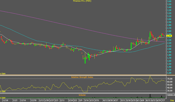
Task: Click the yellow 2.44 last price tag
Action: 169,36
